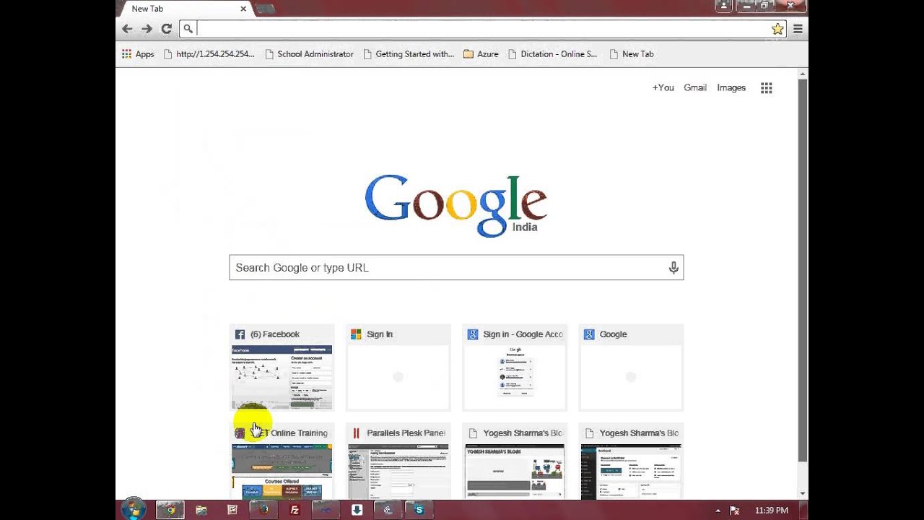Open the first Yogesh Sharma's Blog thumbnail
The image size is (924, 520).
click(515, 461)
